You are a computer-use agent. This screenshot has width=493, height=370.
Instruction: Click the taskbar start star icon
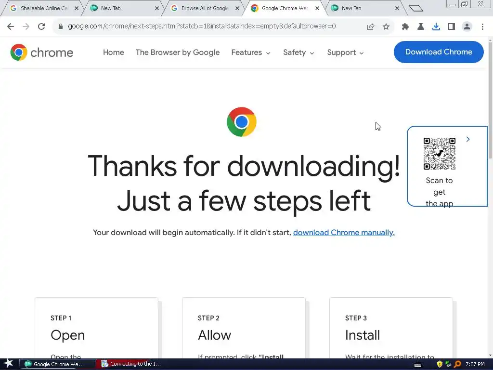[8, 364]
